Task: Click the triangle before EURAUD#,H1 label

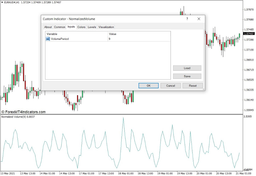Action: pyautogui.click(x=3, y=2)
